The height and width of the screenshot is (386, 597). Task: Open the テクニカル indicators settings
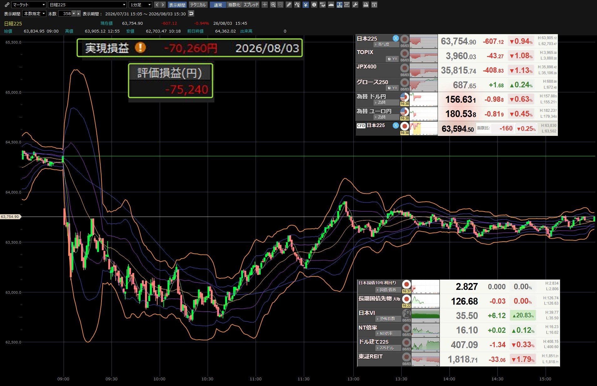point(198,5)
